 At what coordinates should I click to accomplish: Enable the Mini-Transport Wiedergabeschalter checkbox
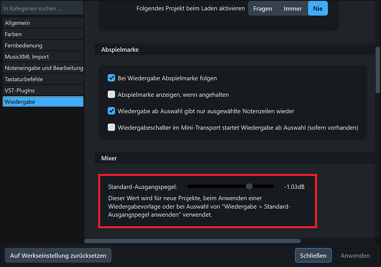click(x=112, y=128)
